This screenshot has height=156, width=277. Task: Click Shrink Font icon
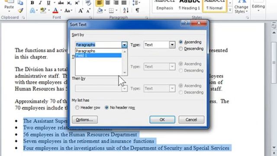coord(88,10)
